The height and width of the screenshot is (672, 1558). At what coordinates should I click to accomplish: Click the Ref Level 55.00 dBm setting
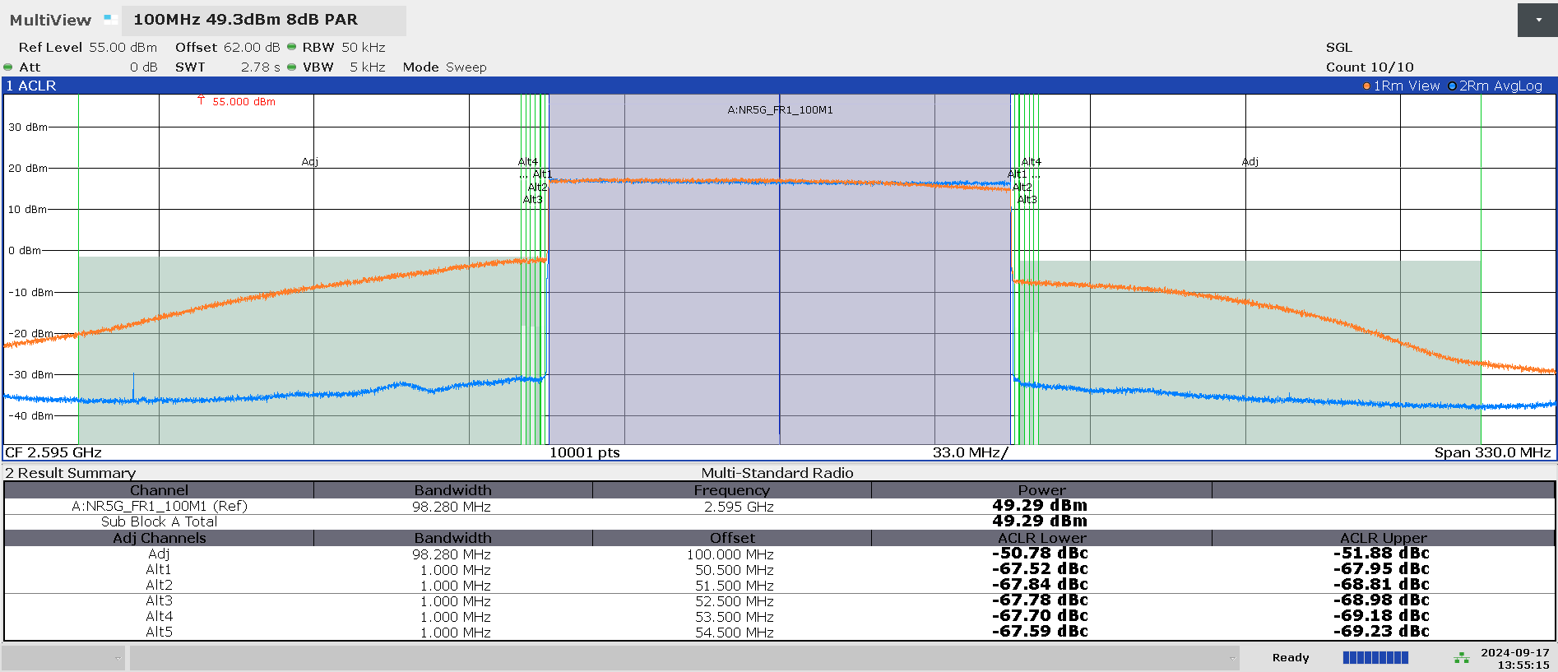coord(87,48)
